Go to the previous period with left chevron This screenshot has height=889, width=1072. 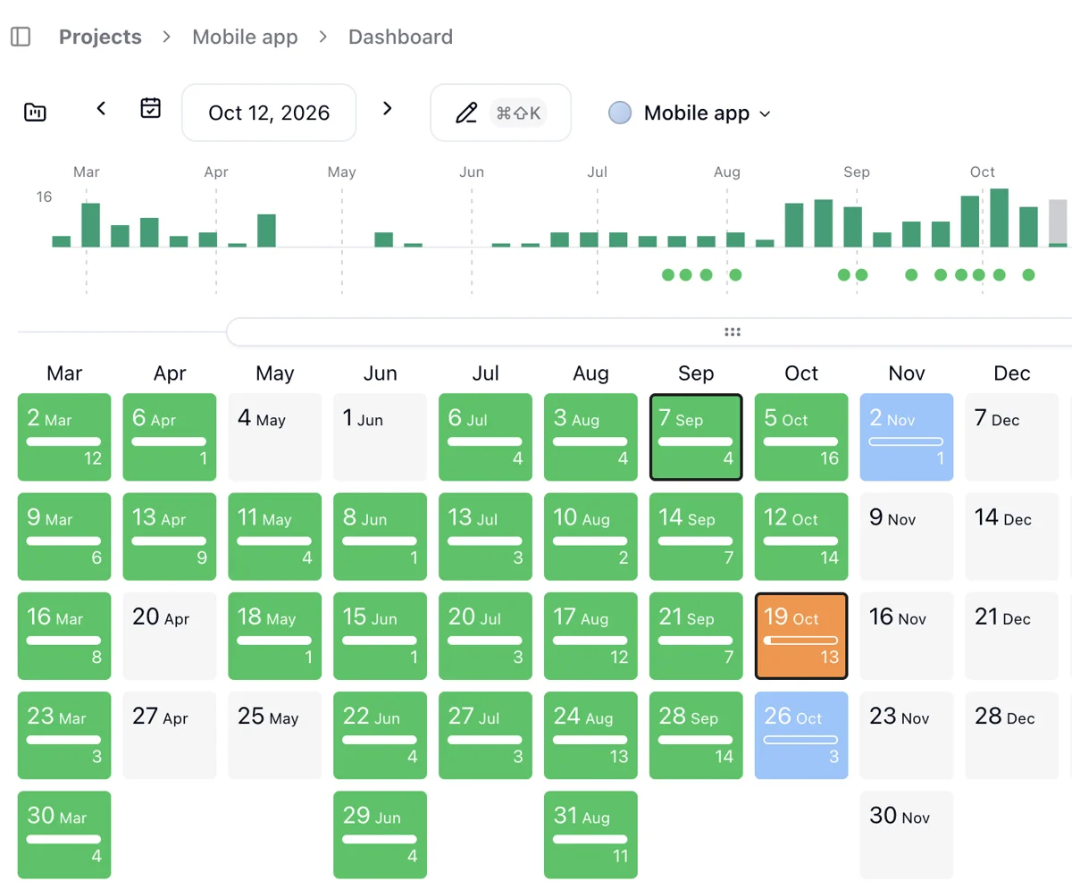(x=101, y=108)
